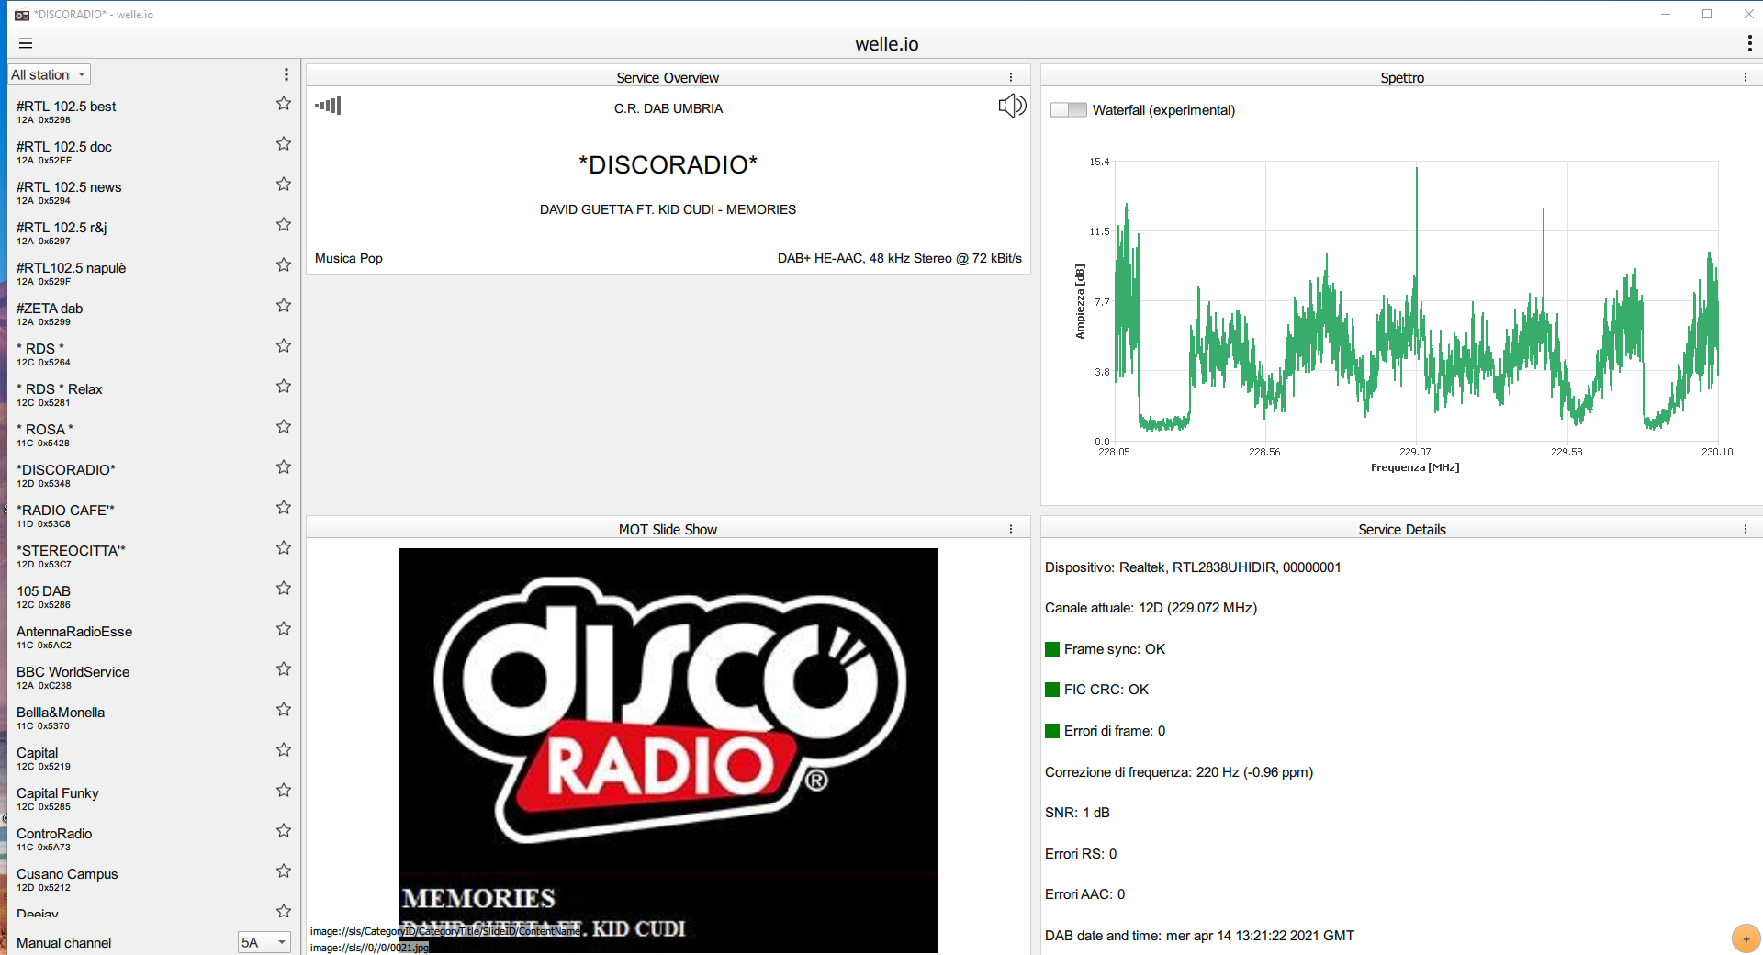
Task: Favorite #RTL102.5 napulè station
Action: 284,265
